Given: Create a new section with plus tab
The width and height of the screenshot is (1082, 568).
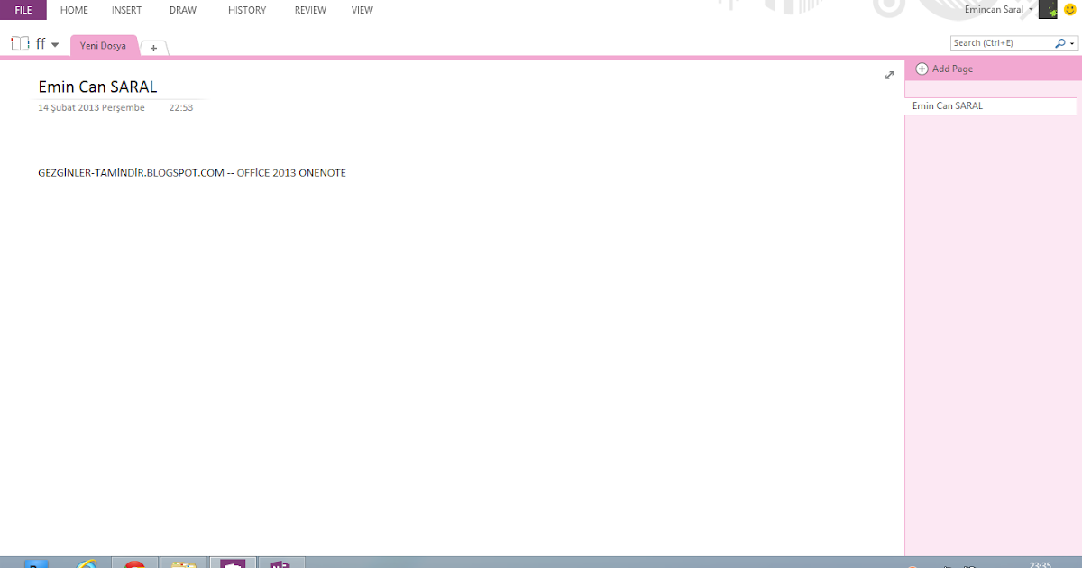Looking at the screenshot, I should tap(153, 48).
